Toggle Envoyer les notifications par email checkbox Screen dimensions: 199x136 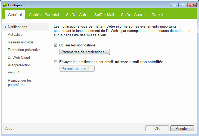(56, 62)
